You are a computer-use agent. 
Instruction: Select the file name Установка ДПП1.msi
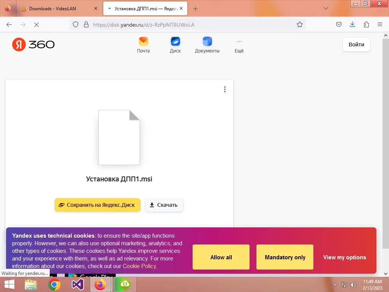point(119,179)
